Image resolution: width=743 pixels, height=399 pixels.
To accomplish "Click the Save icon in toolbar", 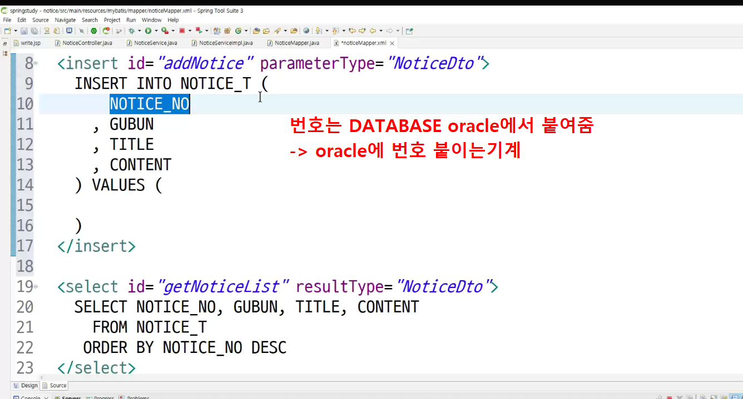I will pyautogui.click(x=24, y=31).
